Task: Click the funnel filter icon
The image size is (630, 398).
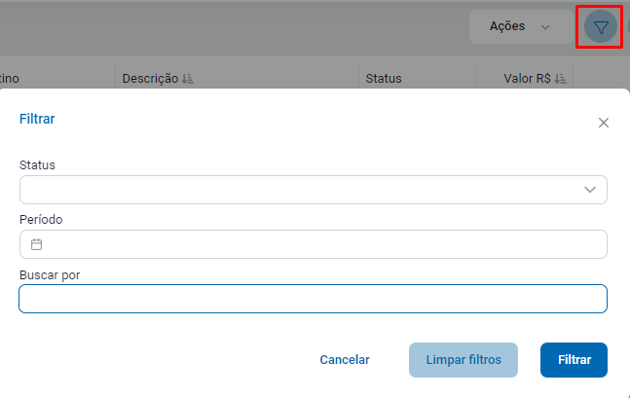Action: pyautogui.click(x=601, y=27)
